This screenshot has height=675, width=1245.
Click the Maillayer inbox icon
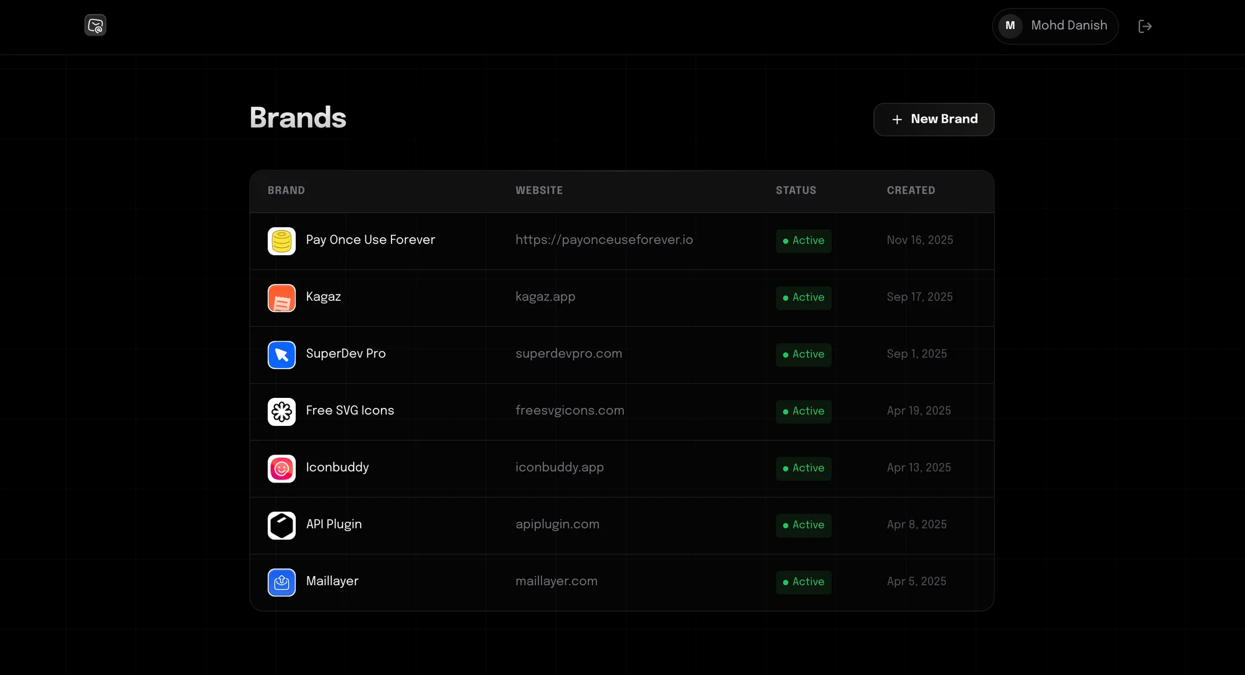[281, 582]
